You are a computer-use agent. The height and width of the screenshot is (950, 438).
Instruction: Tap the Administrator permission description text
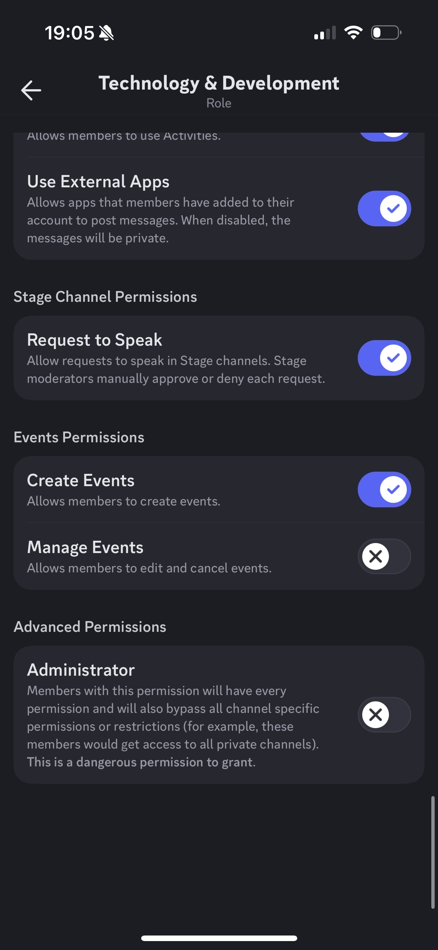[173, 726]
